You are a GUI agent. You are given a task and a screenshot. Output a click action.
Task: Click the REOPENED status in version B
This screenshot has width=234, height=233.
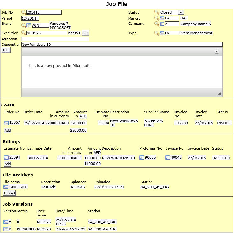pos(26,229)
